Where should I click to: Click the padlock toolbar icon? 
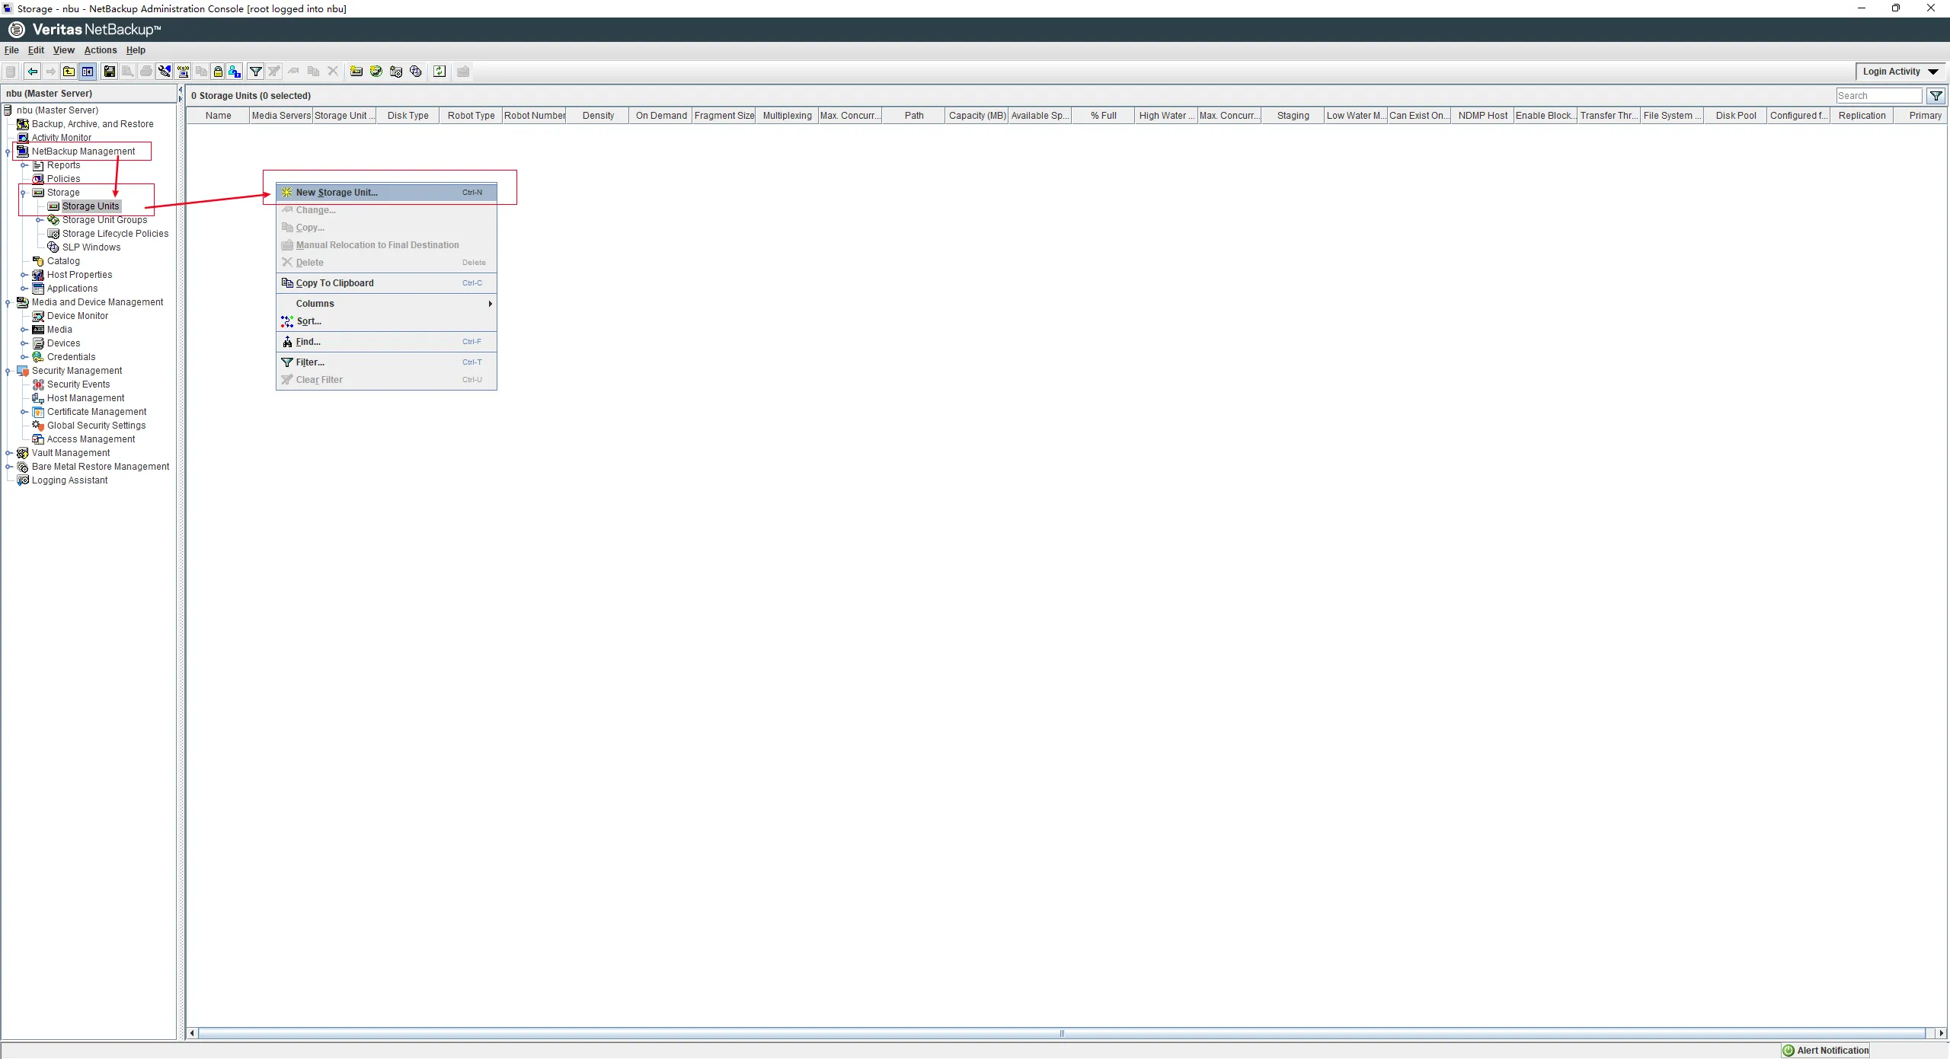(x=218, y=72)
